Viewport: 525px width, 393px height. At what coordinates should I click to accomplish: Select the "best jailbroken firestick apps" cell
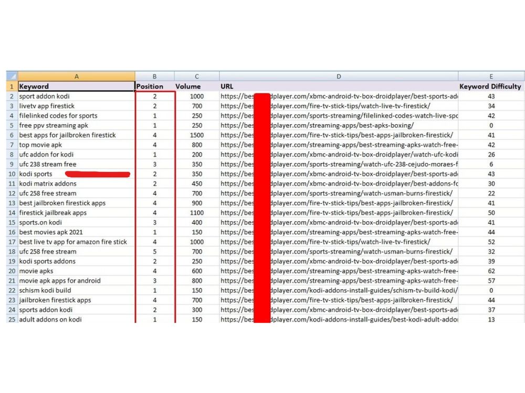pos(76,203)
